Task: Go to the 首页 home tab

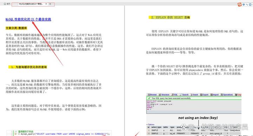Action: 7,4
